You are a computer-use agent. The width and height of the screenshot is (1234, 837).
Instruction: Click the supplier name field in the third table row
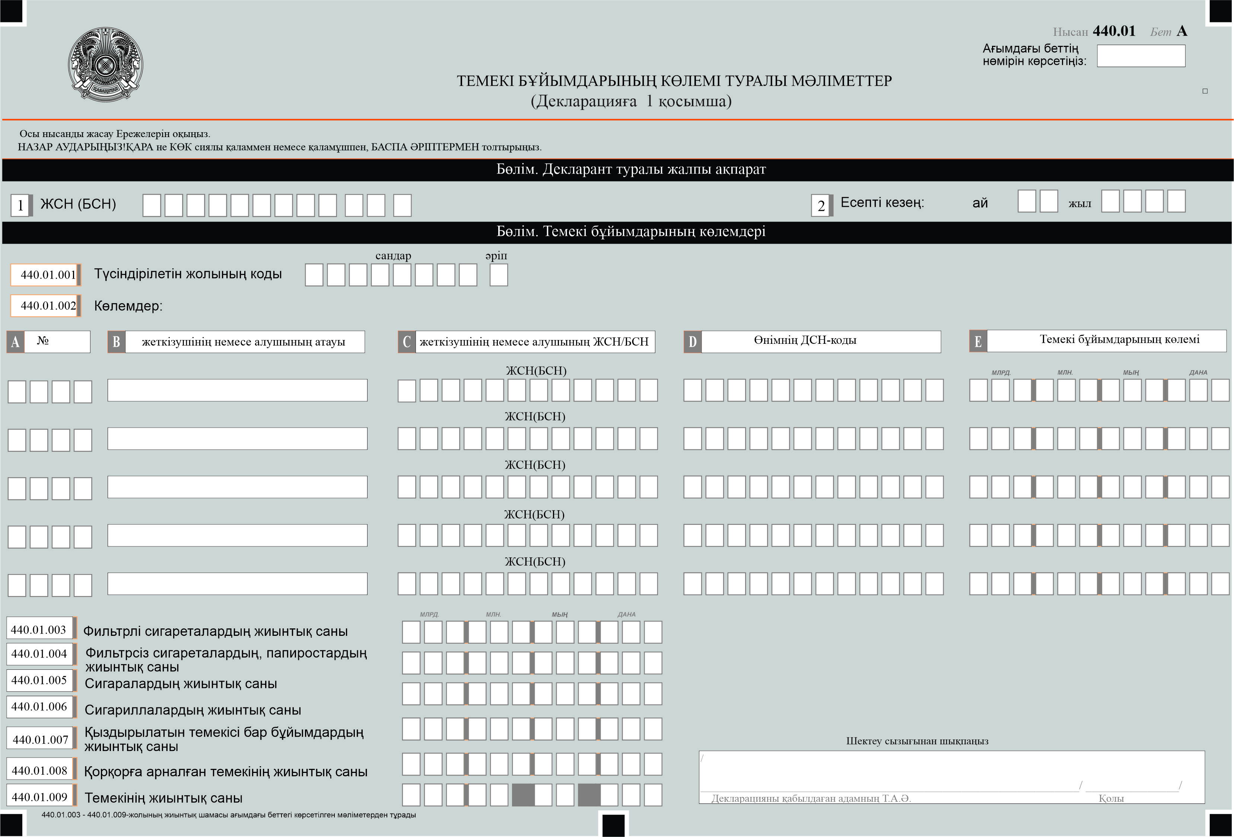(x=237, y=487)
